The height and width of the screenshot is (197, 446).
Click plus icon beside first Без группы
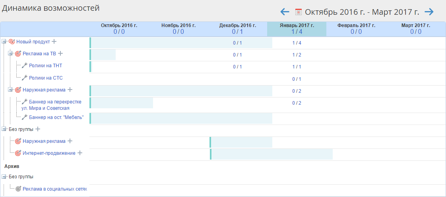point(38,129)
